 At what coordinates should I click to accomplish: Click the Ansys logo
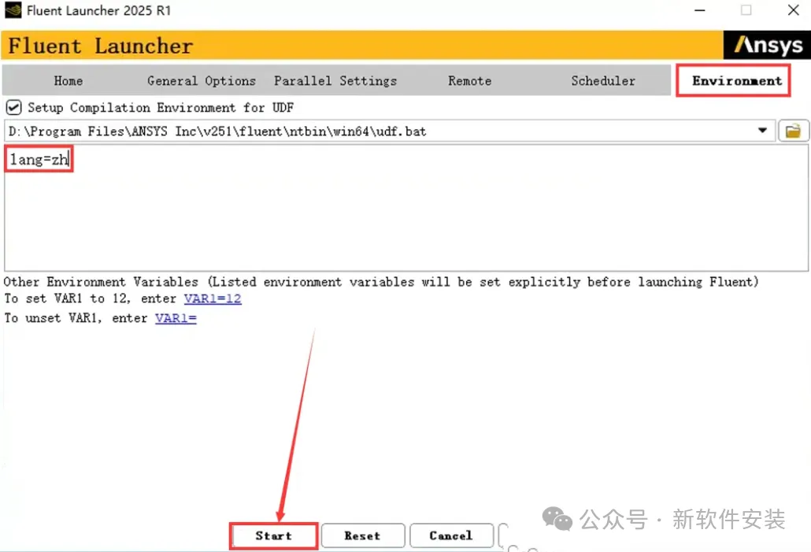click(x=767, y=45)
